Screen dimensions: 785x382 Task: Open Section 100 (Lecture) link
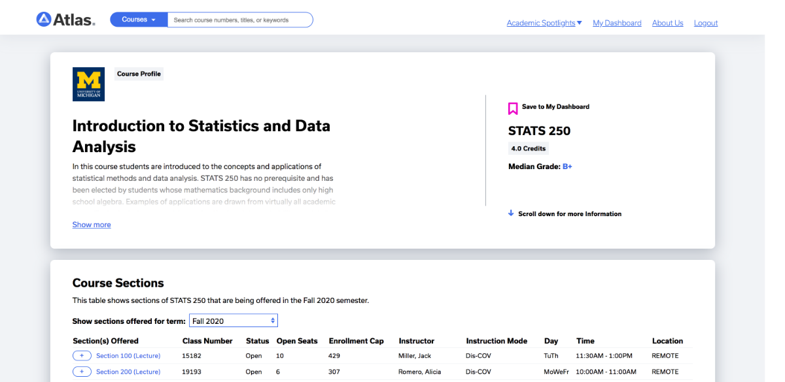coord(128,356)
